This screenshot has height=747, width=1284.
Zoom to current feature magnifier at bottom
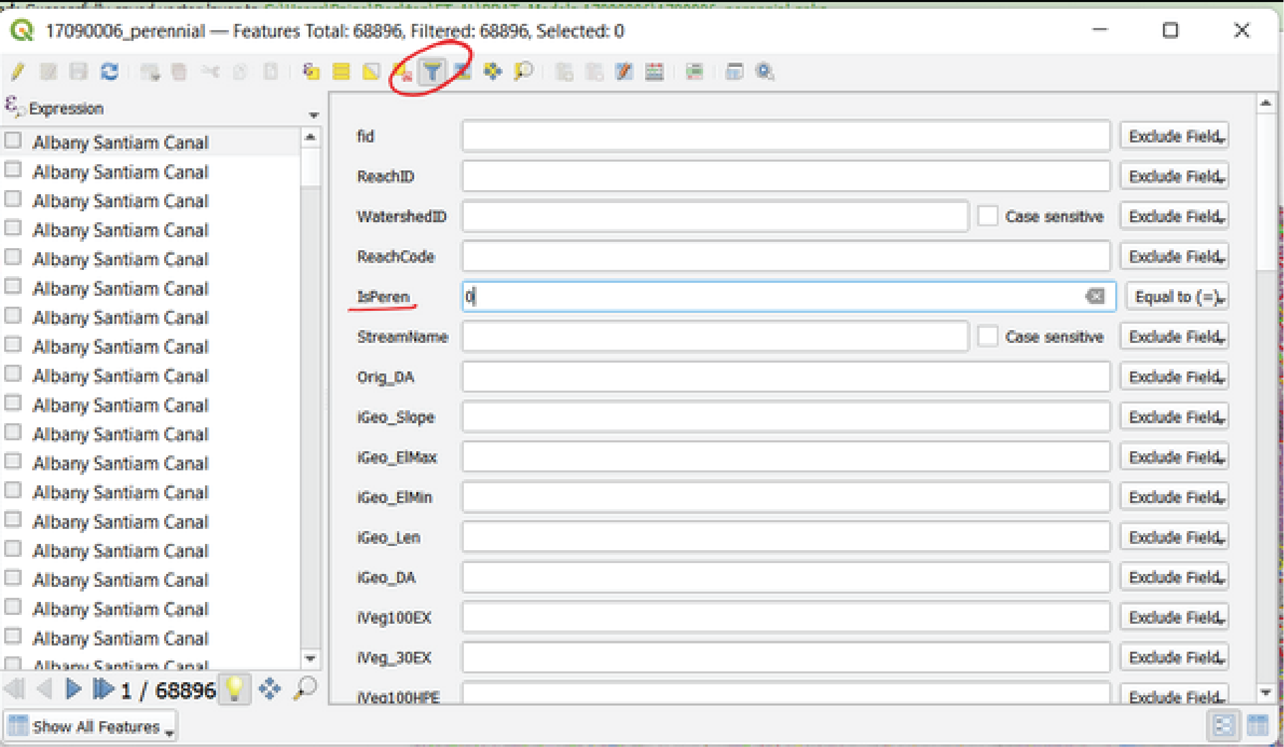click(x=305, y=689)
